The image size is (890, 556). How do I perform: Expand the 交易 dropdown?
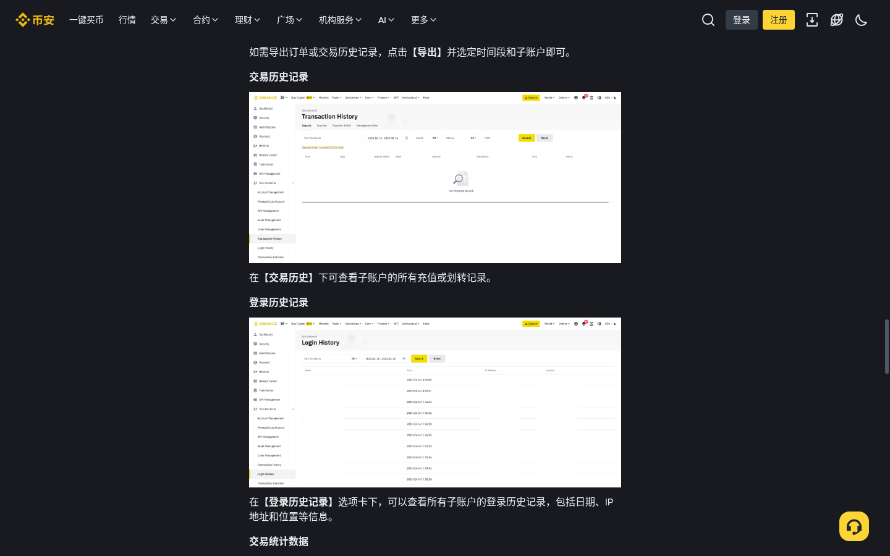pyautogui.click(x=164, y=20)
